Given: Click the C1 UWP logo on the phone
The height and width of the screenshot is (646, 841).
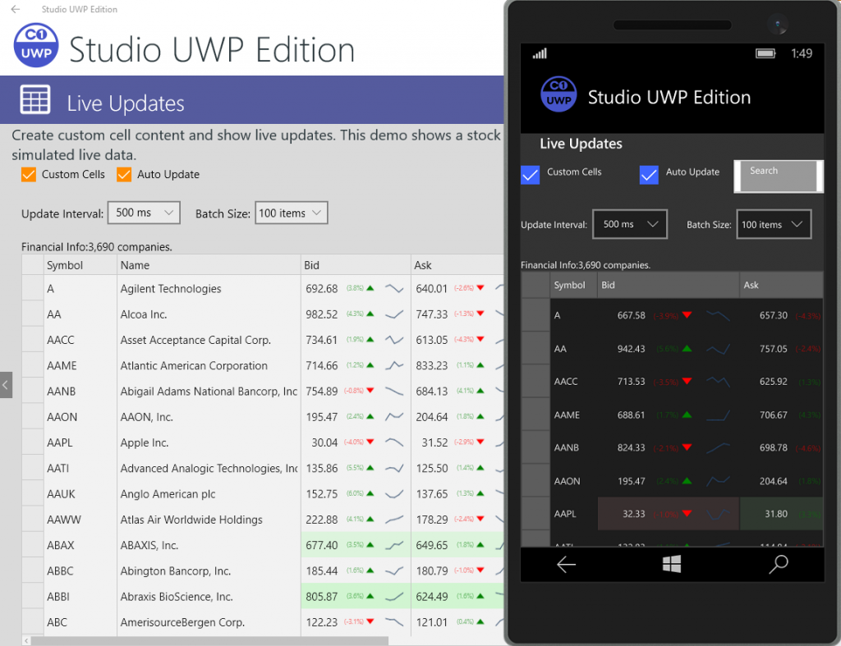Looking at the screenshot, I should click(x=558, y=94).
